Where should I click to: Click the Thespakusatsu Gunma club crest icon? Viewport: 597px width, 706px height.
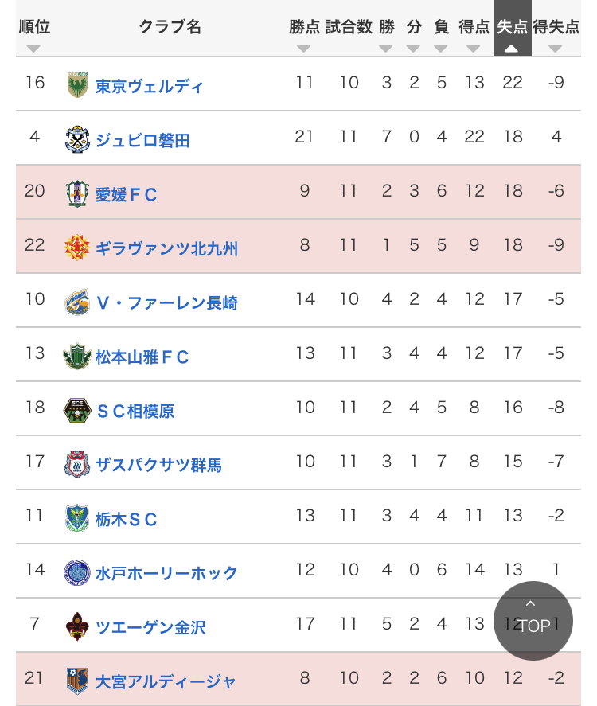77,464
